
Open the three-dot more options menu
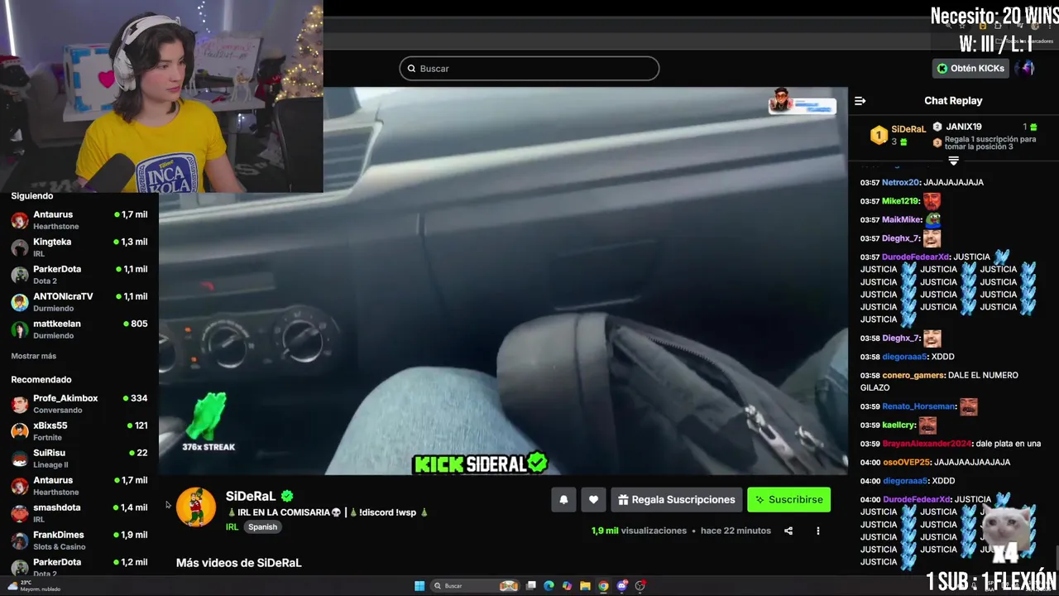pos(818,531)
